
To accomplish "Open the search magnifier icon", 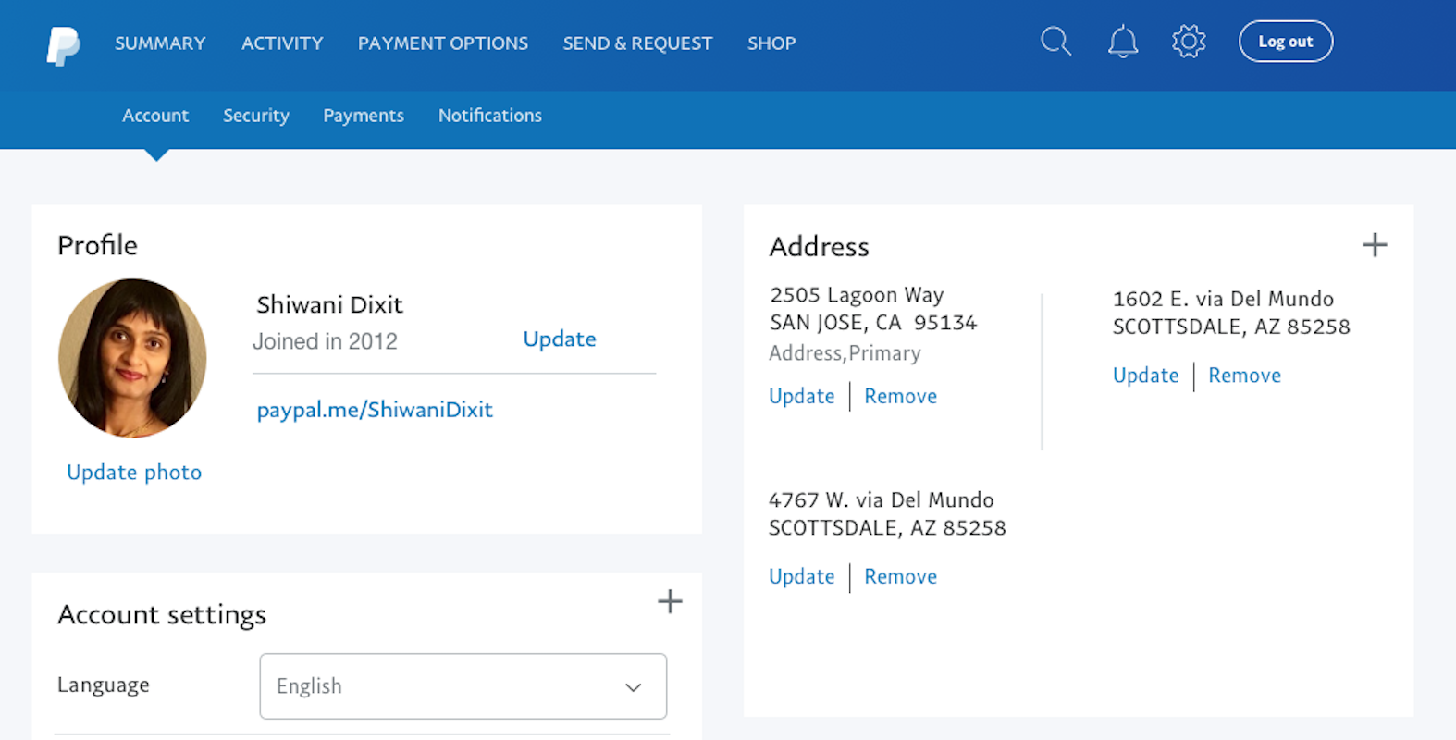I will (1055, 42).
